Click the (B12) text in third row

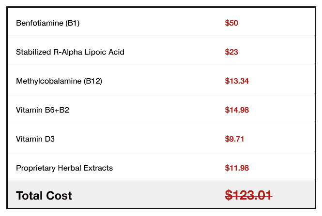tap(93, 81)
